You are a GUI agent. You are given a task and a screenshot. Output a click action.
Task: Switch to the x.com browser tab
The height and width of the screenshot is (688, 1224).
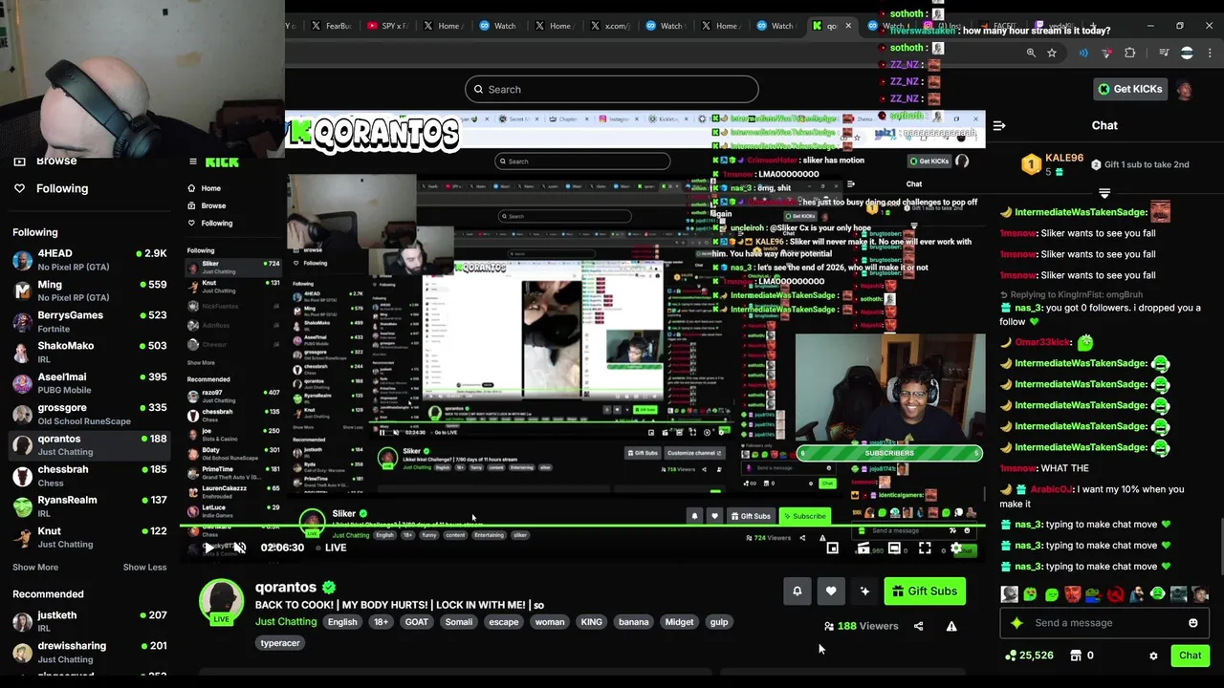(x=610, y=26)
